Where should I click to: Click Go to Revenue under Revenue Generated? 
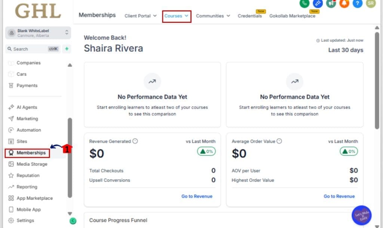(x=197, y=196)
